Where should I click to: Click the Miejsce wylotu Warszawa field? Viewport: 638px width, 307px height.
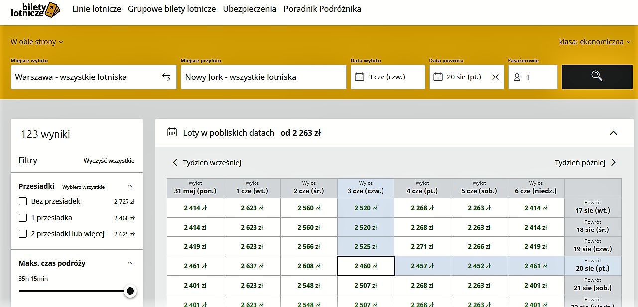pos(94,77)
